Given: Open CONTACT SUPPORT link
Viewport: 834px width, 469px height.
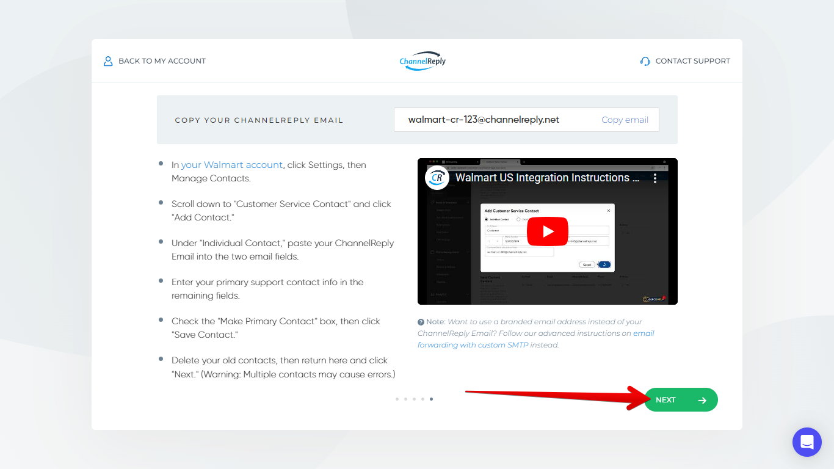Looking at the screenshot, I should point(692,61).
